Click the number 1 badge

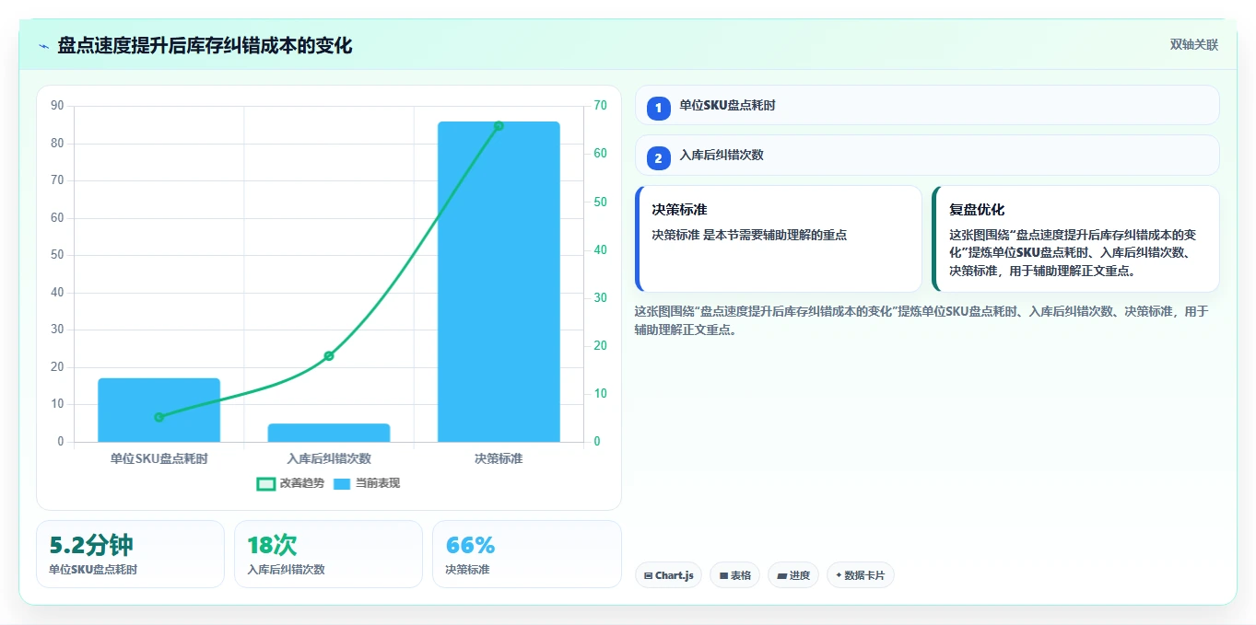658,109
